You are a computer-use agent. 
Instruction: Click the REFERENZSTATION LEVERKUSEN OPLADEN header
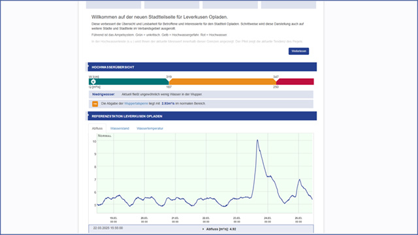(x=202, y=116)
